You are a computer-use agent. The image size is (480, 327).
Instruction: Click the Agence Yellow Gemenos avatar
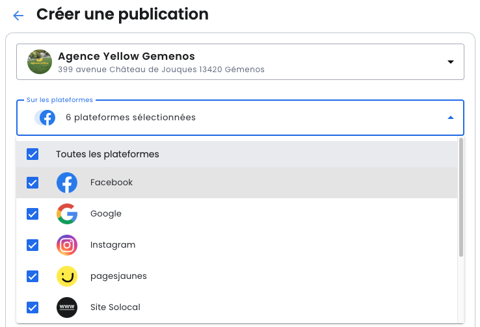tap(40, 62)
